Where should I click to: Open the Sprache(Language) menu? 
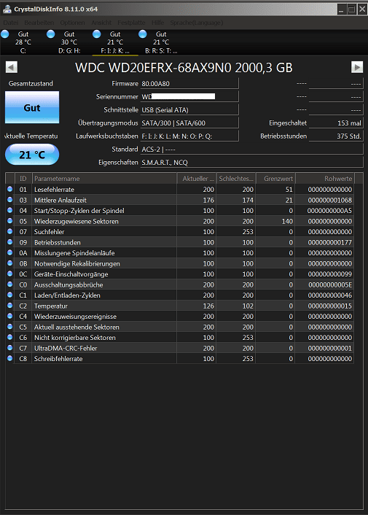click(197, 23)
